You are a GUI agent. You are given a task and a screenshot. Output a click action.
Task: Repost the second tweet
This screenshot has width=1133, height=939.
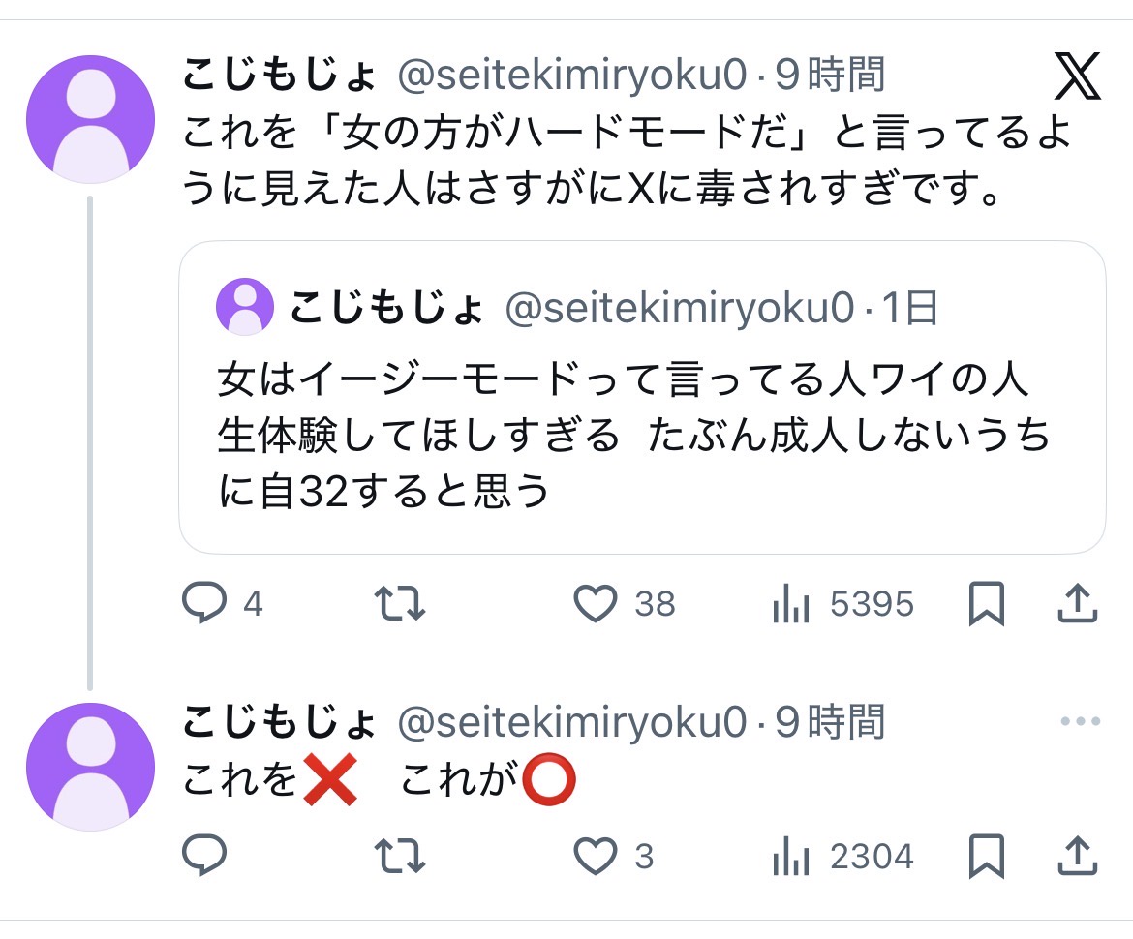click(x=400, y=857)
